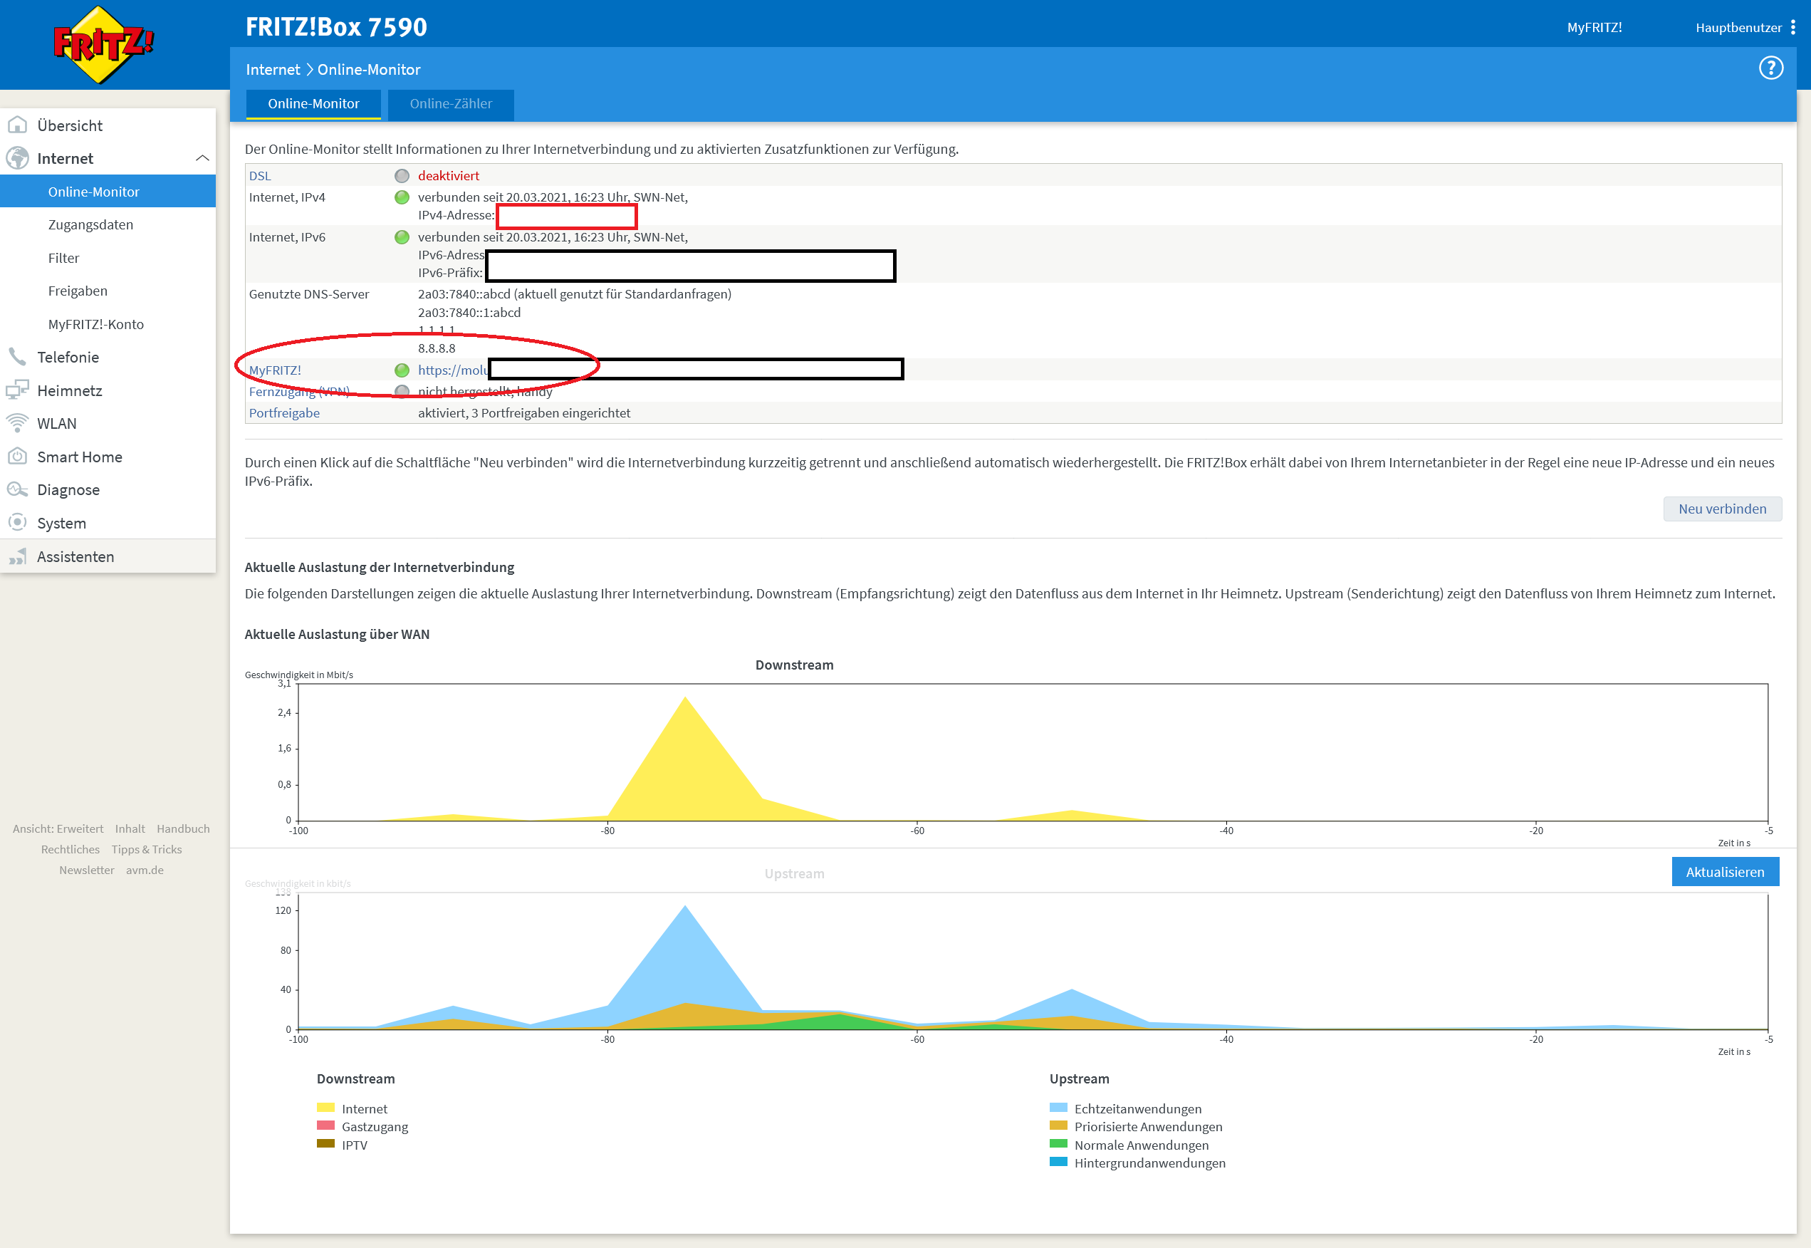Click gray Fernzugang VPN status indicator
This screenshot has height=1248, width=1811.
(x=402, y=391)
